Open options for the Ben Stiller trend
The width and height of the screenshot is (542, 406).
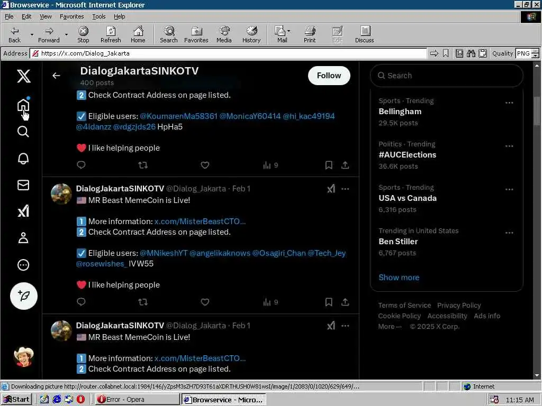[509, 233]
